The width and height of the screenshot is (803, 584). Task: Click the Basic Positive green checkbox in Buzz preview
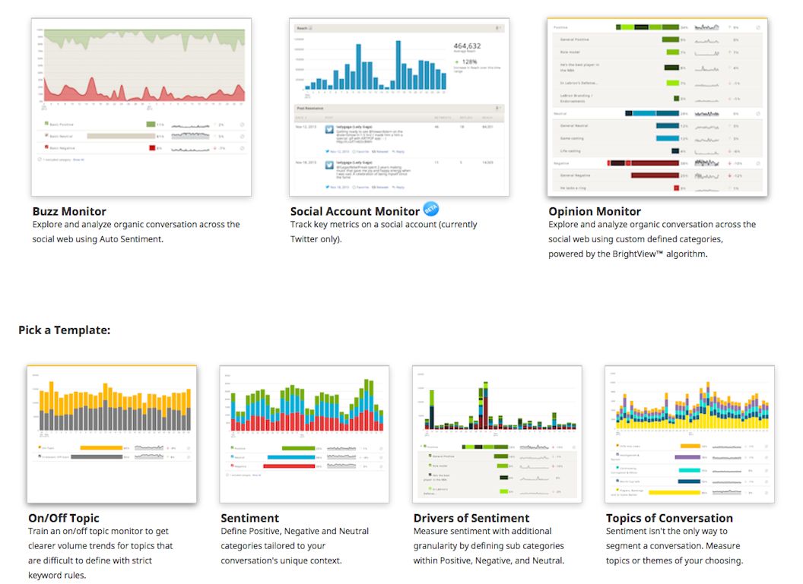tap(46, 123)
